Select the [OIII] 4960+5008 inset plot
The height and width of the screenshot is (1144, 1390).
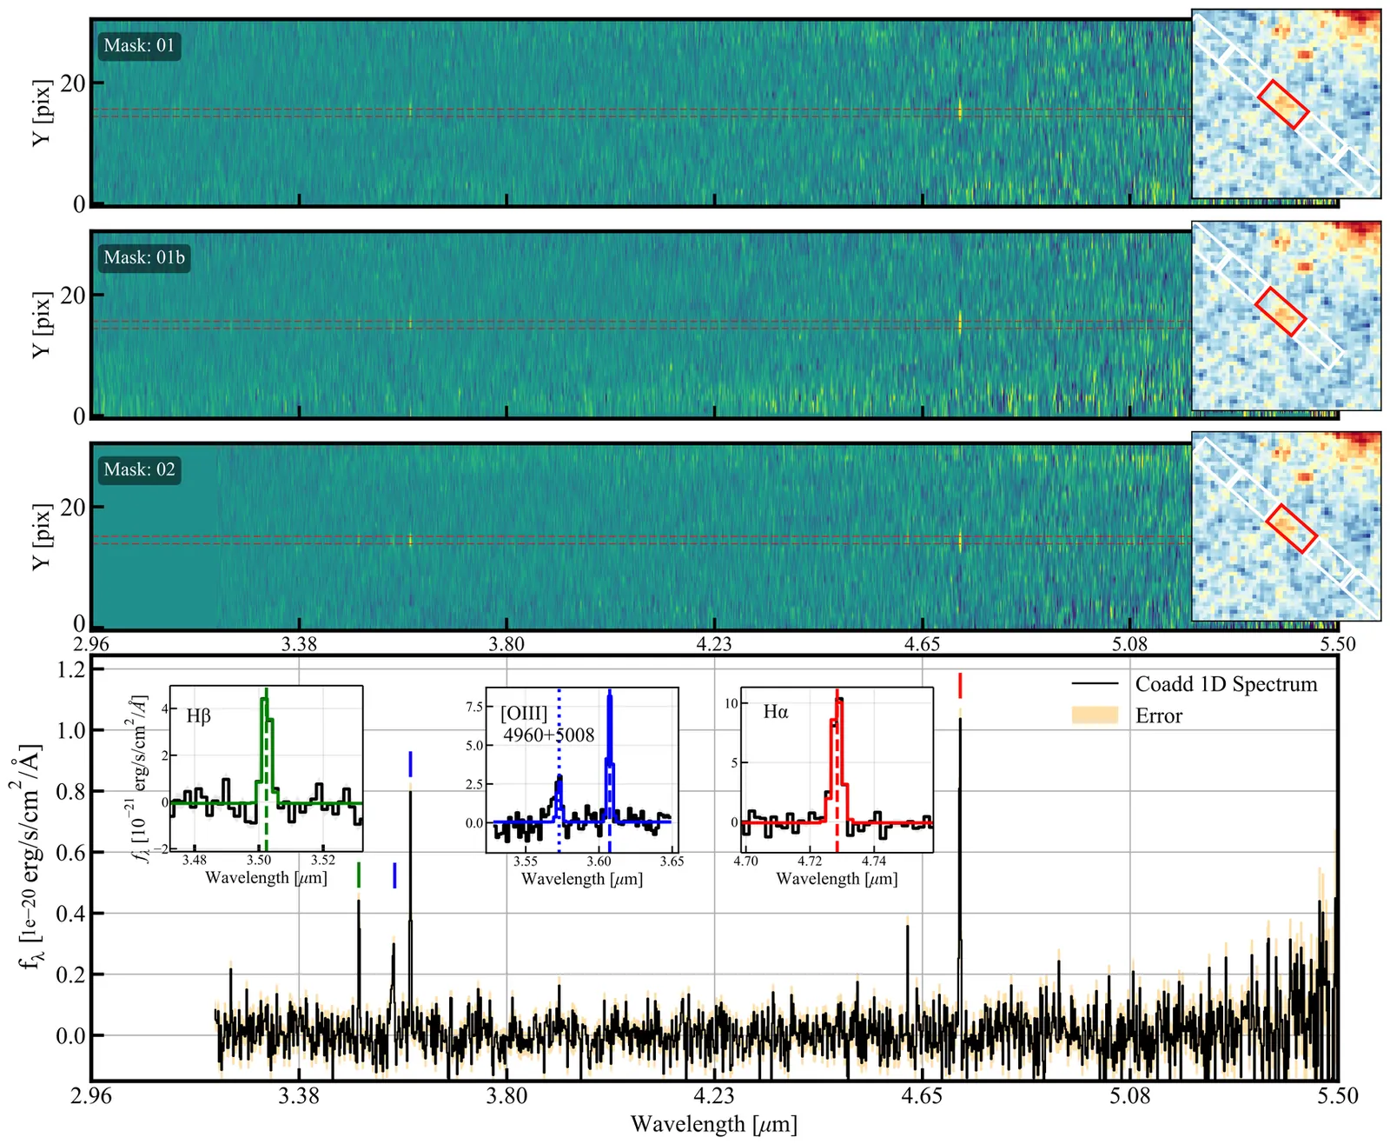[582, 769]
